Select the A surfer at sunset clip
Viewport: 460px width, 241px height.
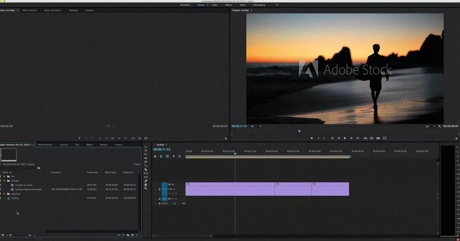[24, 185]
